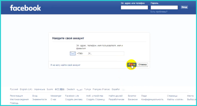The image size is (197, 106).
Task: Select Українська language
Action: pyautogui.click(x=40, y=89)
